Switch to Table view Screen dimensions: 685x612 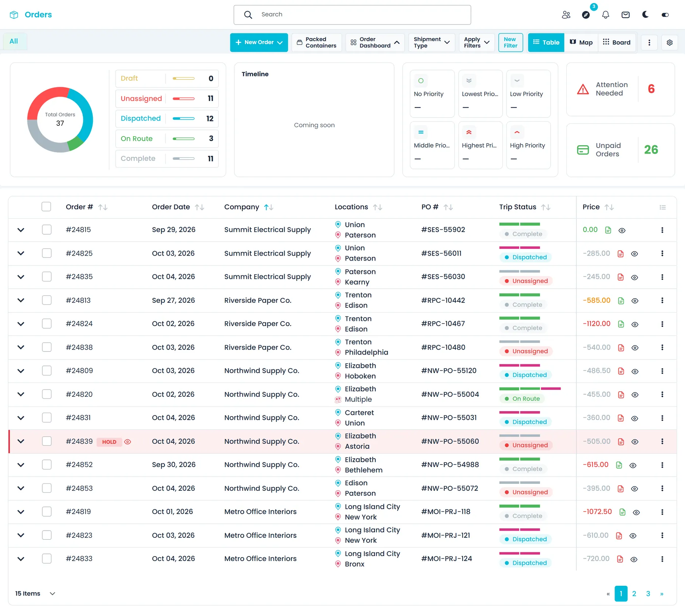click(x=546, y=43)
